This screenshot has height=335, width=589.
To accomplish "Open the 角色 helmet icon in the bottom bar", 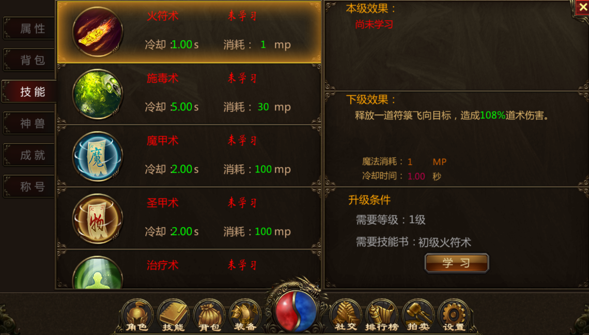I will pyautogui.click(x=137, y=316).
